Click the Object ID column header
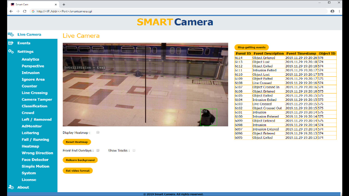Viewport: 349px width, 196px height. 327,54
